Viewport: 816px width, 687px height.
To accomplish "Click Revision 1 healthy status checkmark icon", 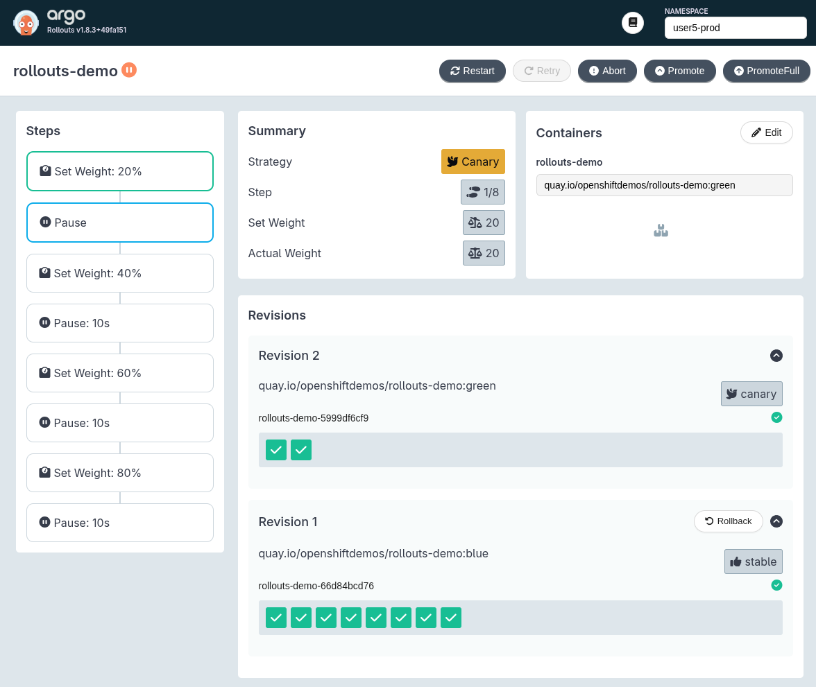I will [x=776, y=585].
